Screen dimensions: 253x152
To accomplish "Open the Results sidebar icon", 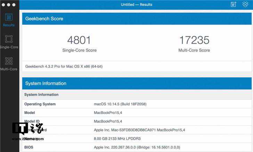I will click(9, 17).
